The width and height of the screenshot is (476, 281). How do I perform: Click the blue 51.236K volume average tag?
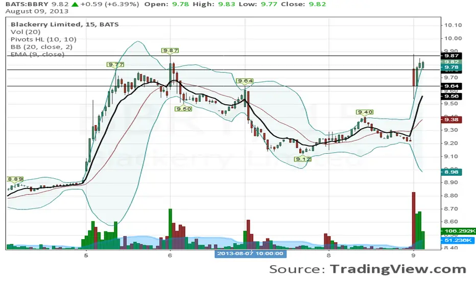click(459, 240)
